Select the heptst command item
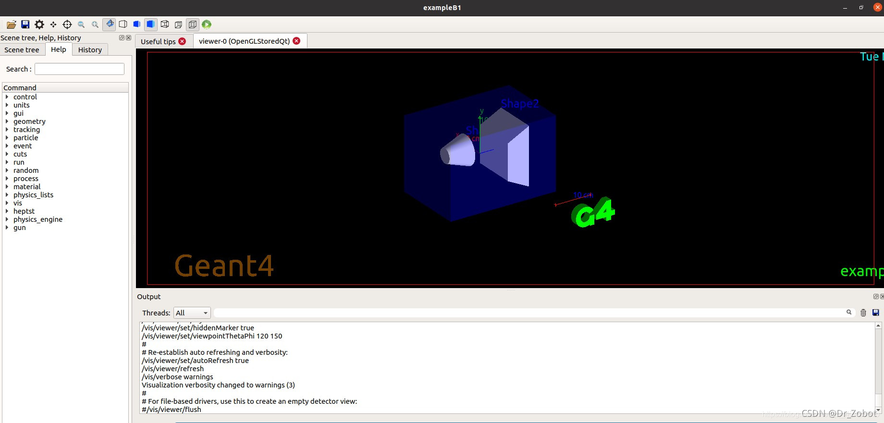The width and height of the screenshot is (884, 423). pos(24,211)
